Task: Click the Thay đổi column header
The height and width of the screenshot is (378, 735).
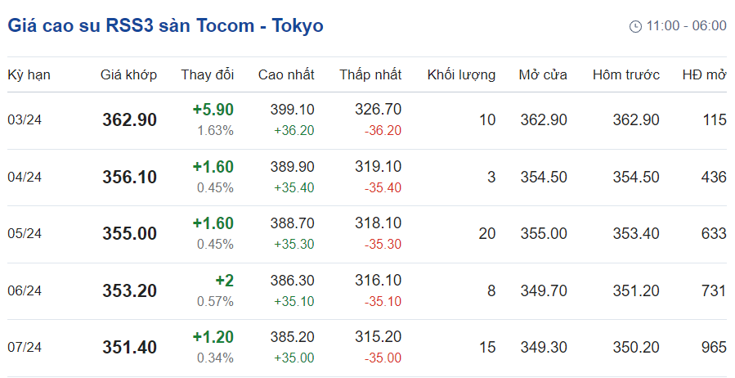Action: tap(208, 75)
